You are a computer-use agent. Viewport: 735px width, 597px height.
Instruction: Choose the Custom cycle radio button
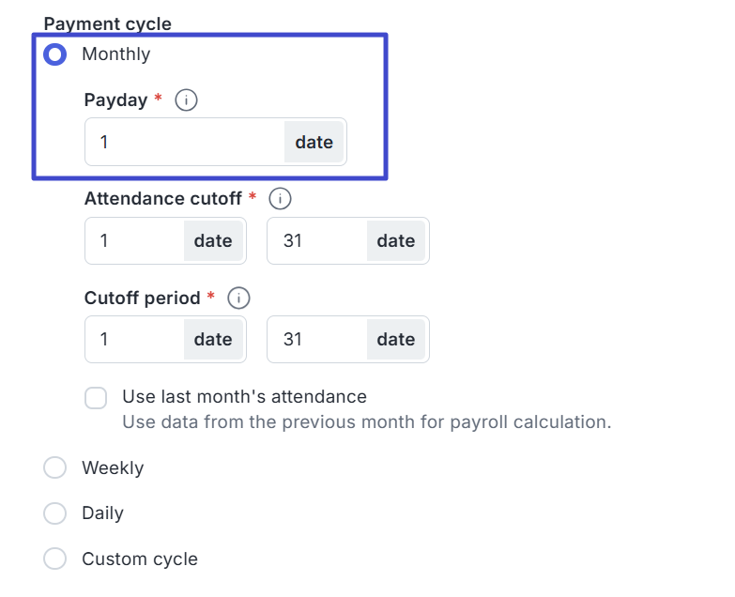point(55,559)
